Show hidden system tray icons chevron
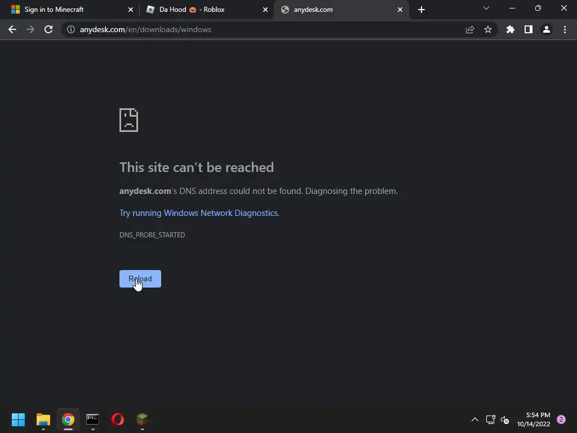The width and height of the screenshot is (577, 433). [475, 419]
